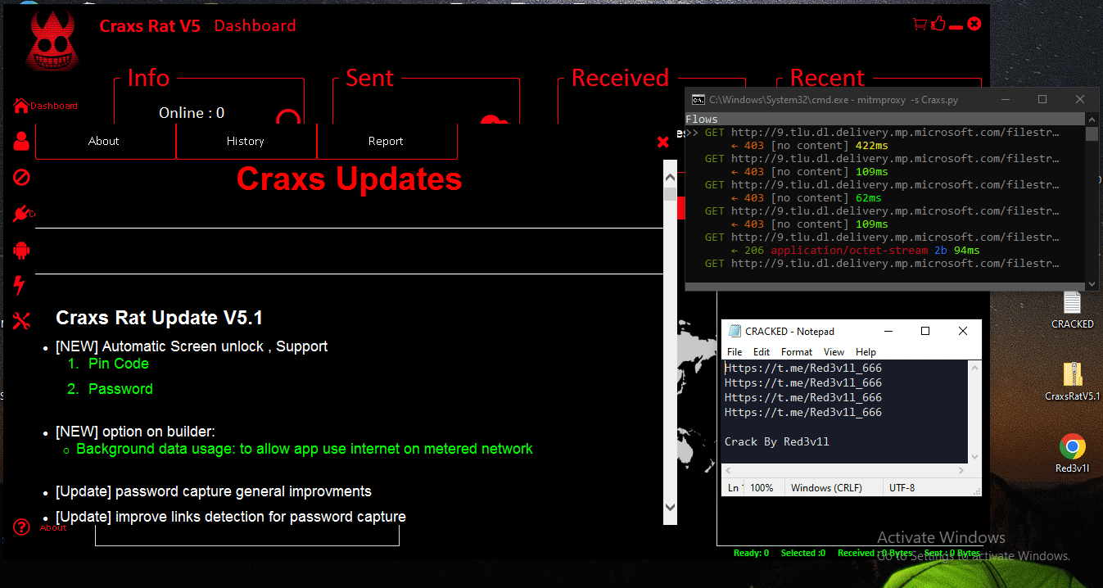Select the clients (person) icon in the sidebar

[20, 141]
